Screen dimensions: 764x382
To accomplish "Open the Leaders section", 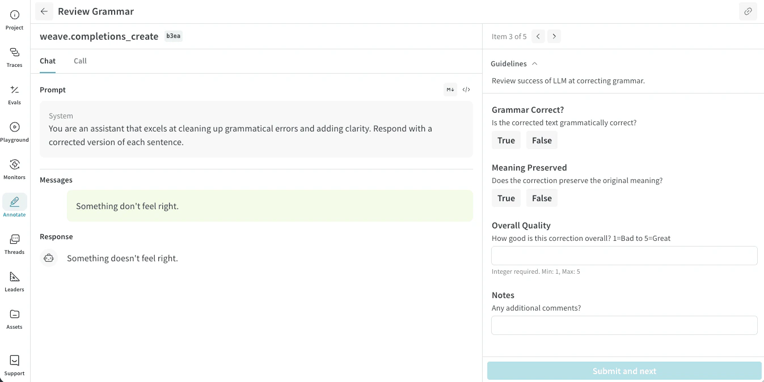I will coord(15,281).
